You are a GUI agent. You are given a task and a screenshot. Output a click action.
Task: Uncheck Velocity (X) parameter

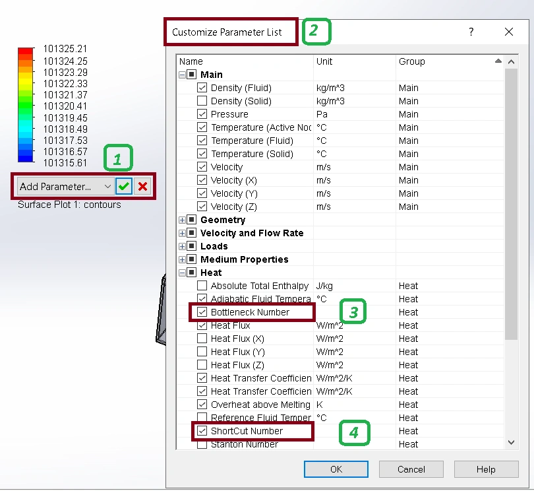202,180
